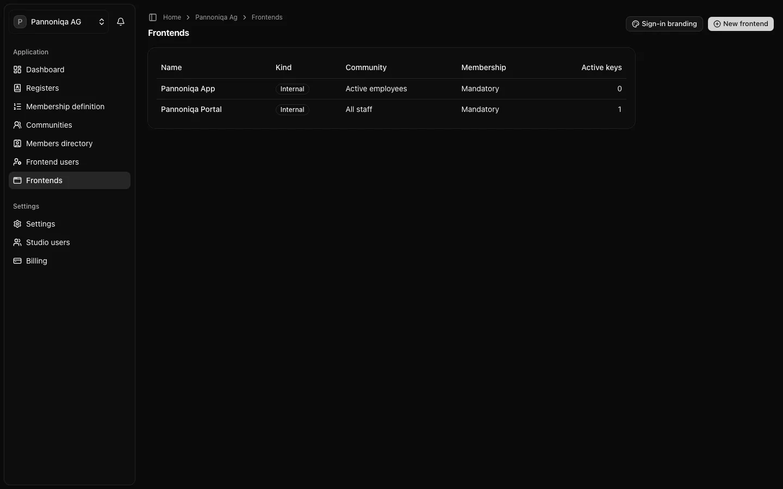Click Mandatory in the Pannoniqa Portal row

(x=480, y=109)
